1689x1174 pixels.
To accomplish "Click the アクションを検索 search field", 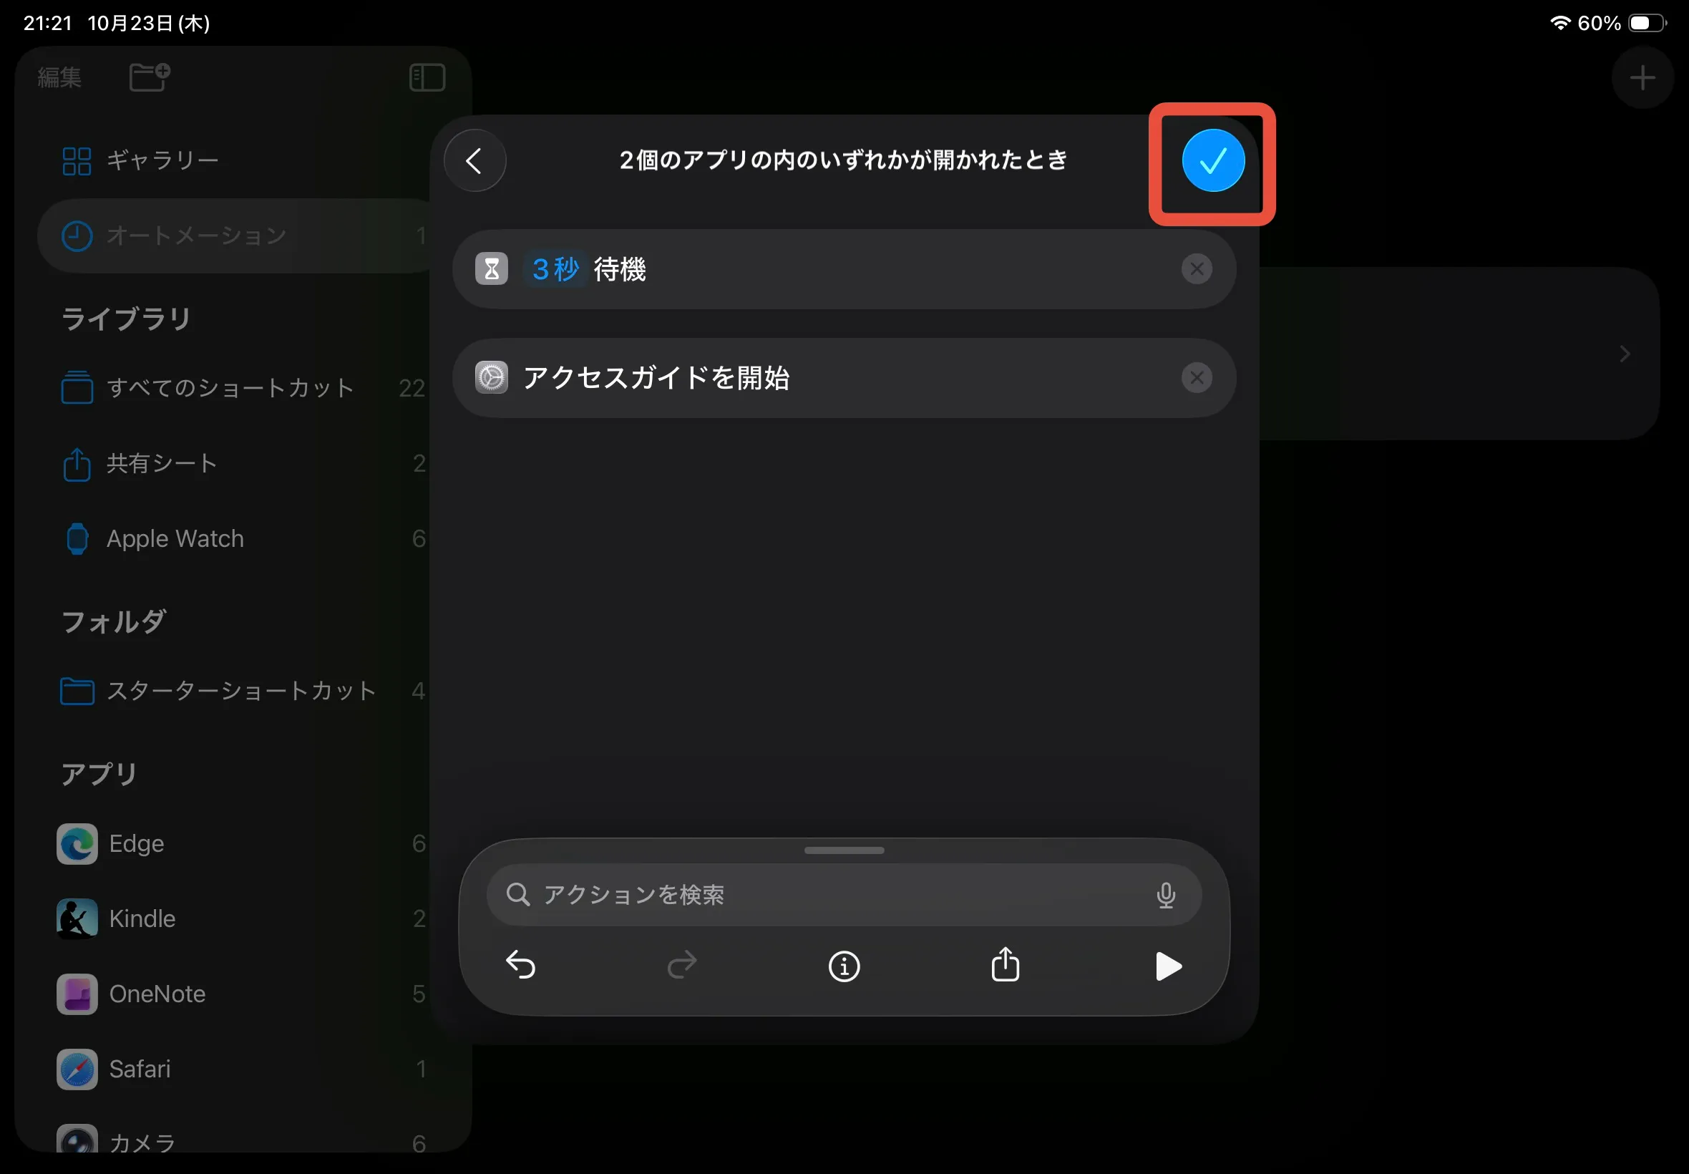I will (x=809, y=896).
